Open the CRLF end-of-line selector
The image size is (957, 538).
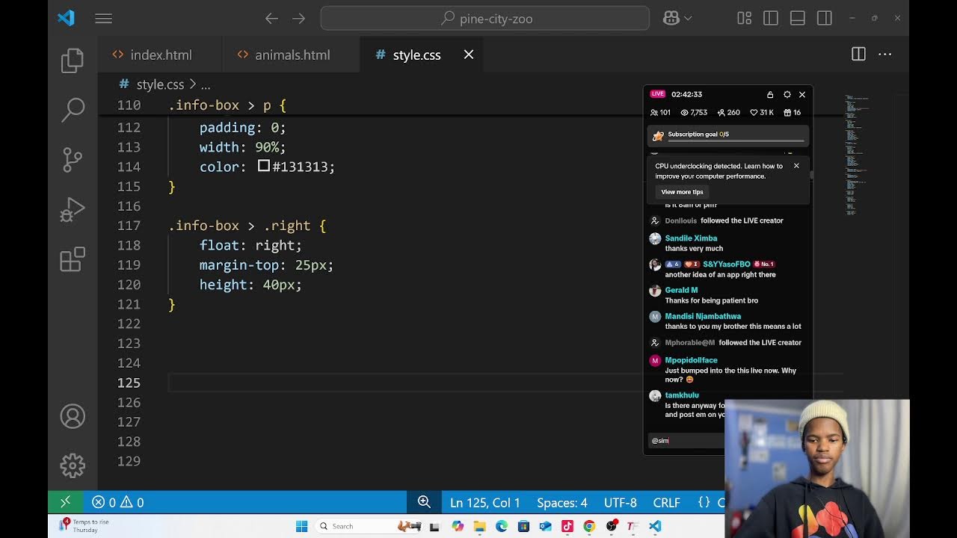[666, 502]
